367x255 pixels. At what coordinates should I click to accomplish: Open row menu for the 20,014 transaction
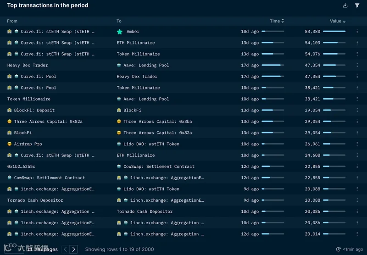click(x=357, y=234)
